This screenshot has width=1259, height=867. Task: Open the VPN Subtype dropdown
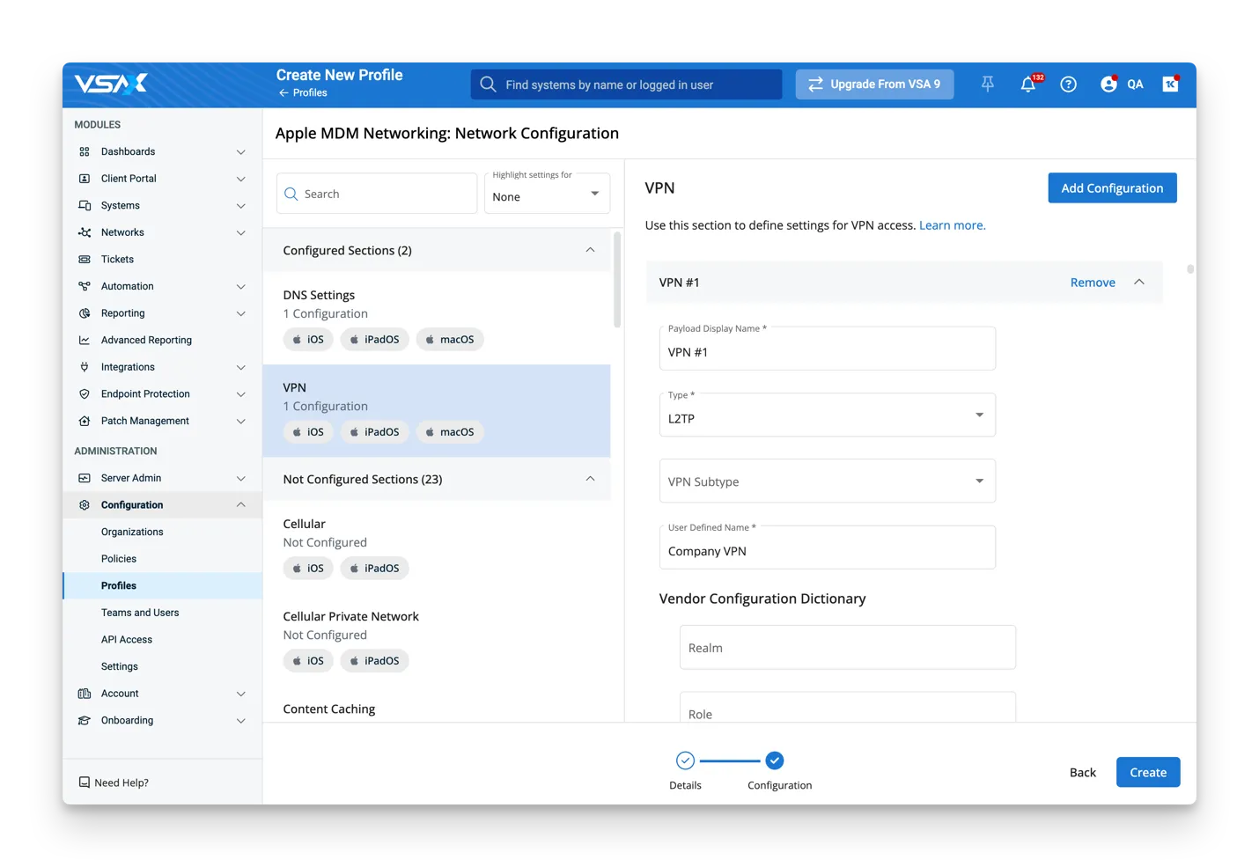coord(827,481)
